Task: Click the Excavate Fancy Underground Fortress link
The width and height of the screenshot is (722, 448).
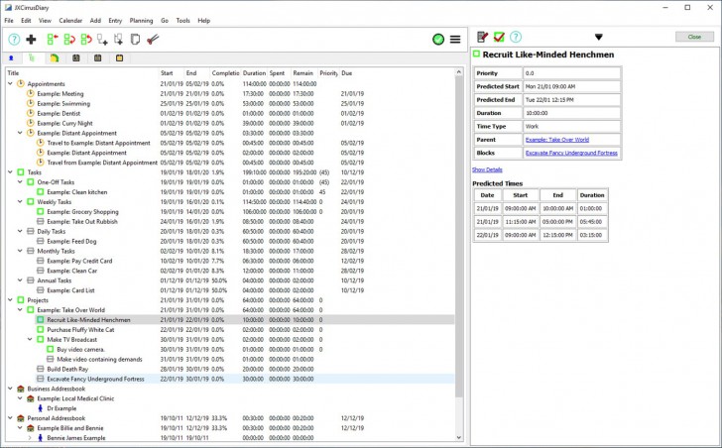Action: tap(571, 153)
